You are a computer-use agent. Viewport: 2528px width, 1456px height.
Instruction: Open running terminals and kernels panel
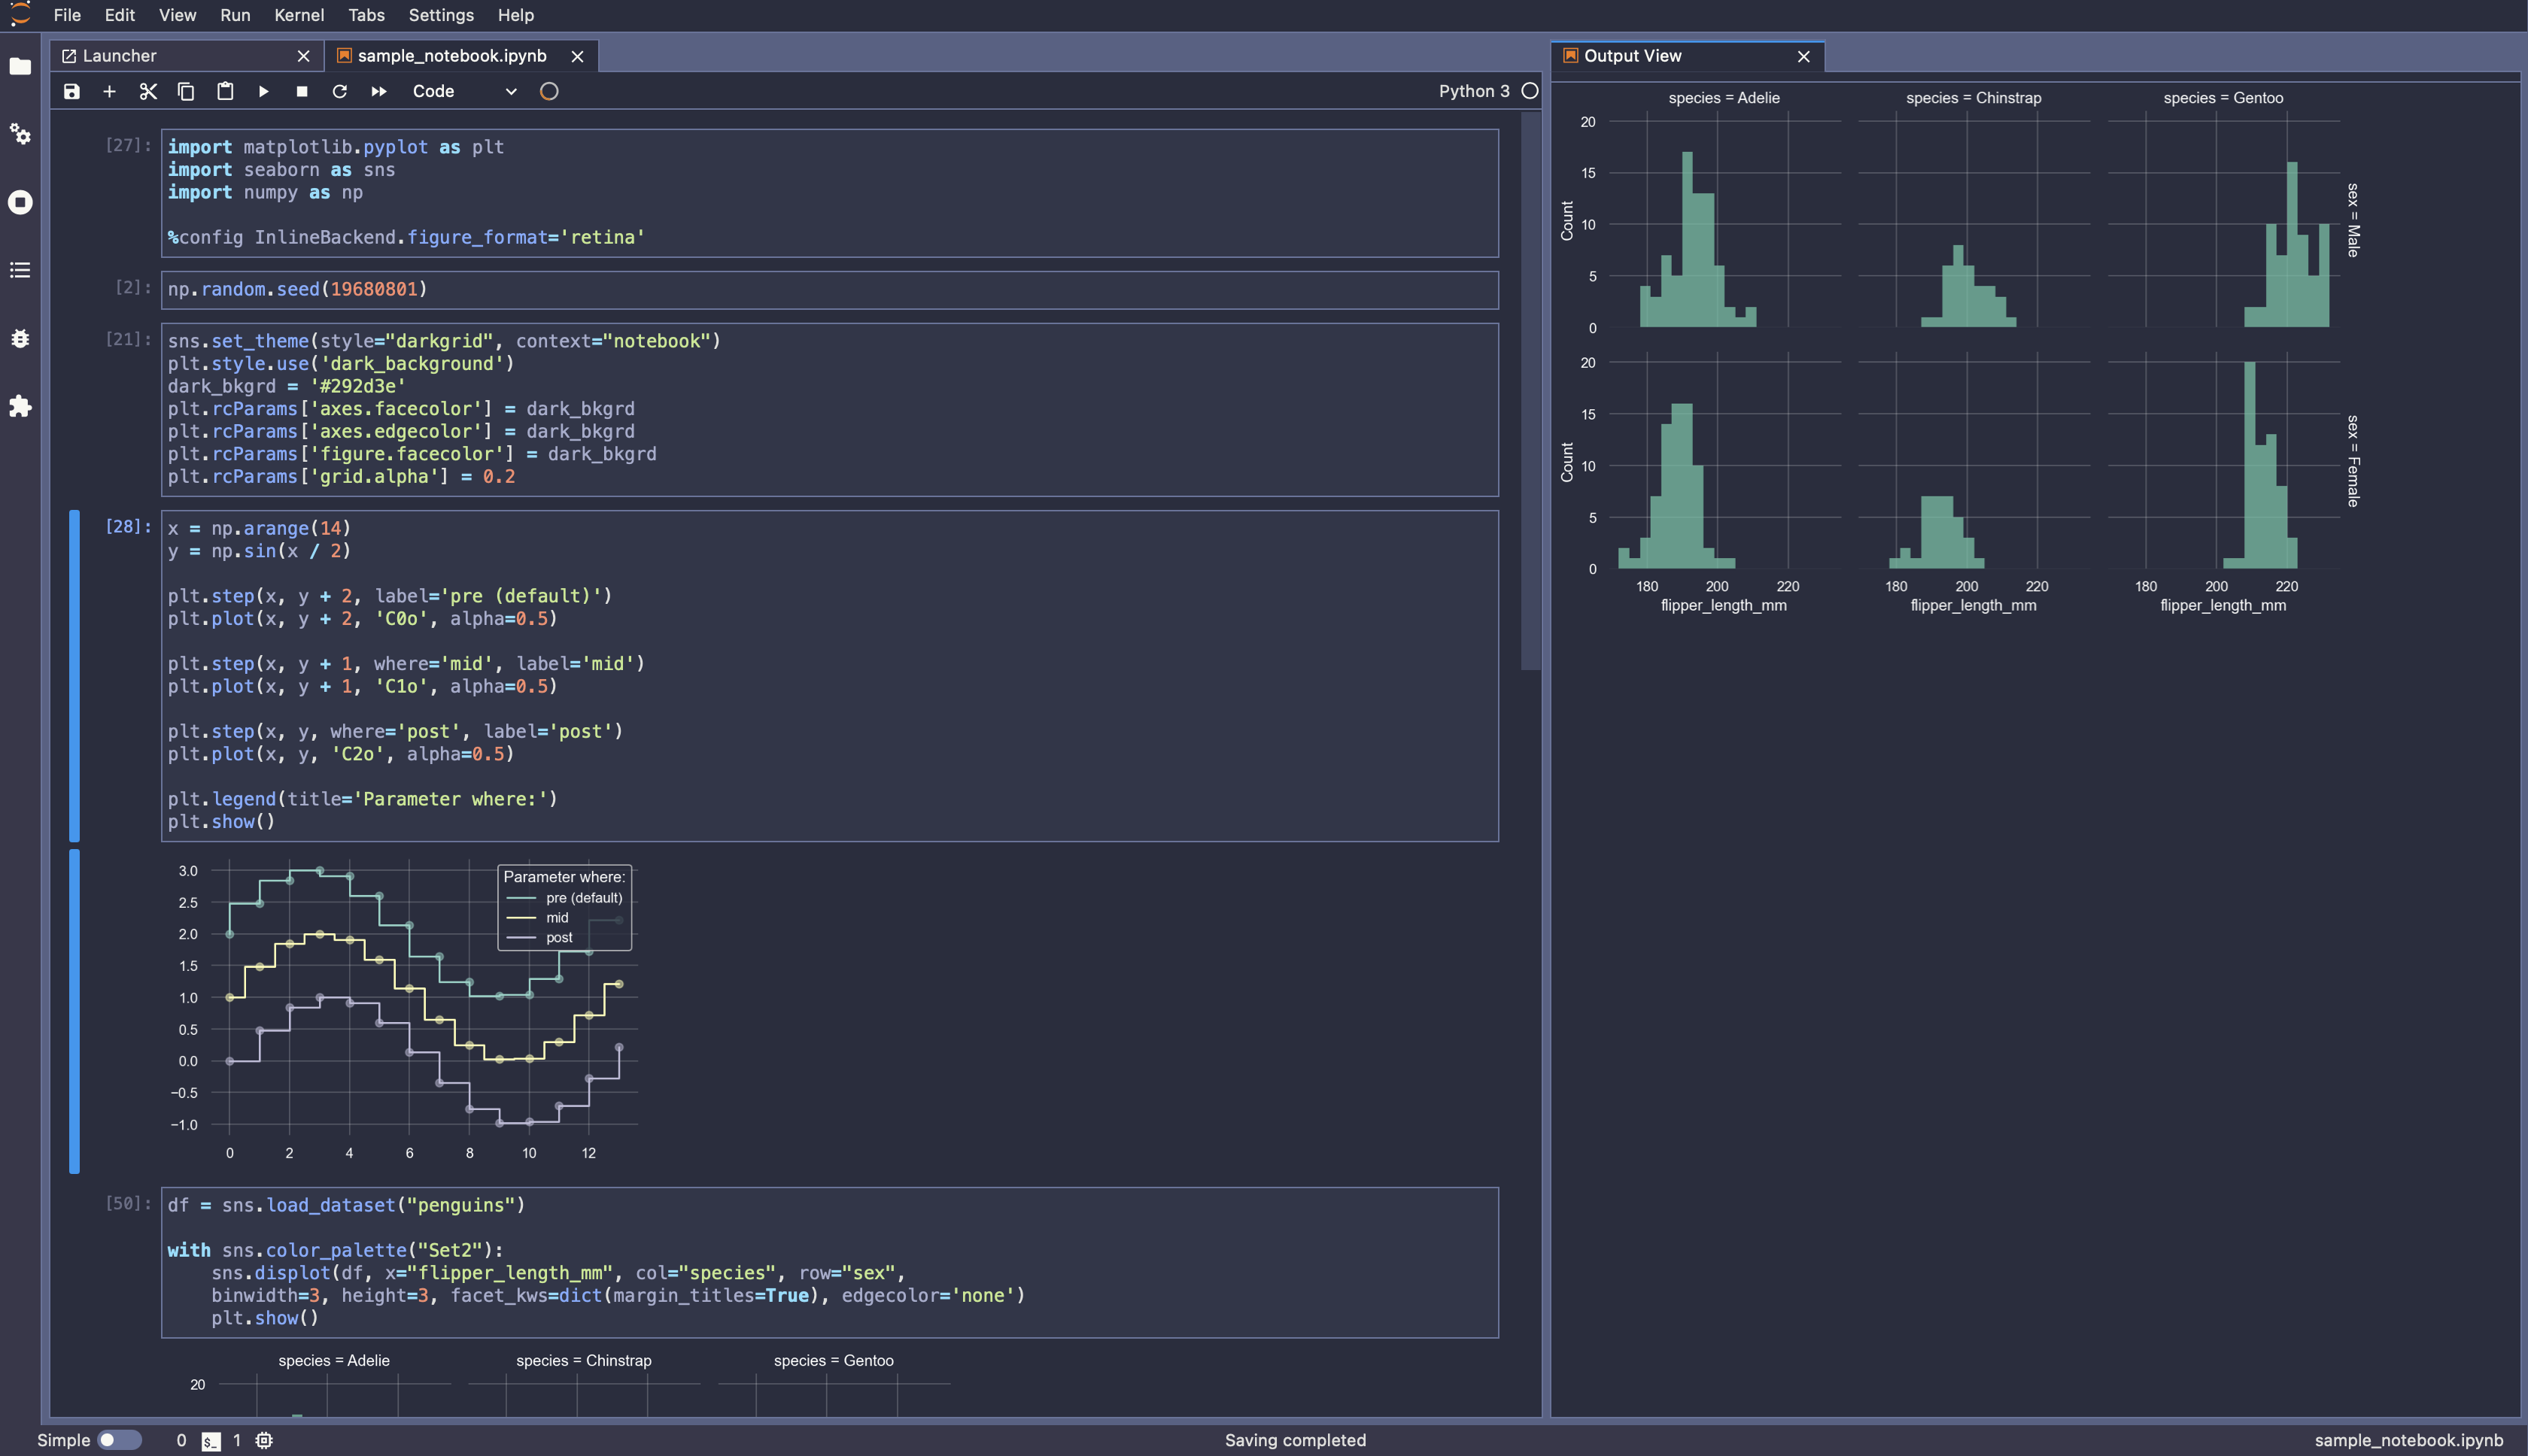[20, 202]
